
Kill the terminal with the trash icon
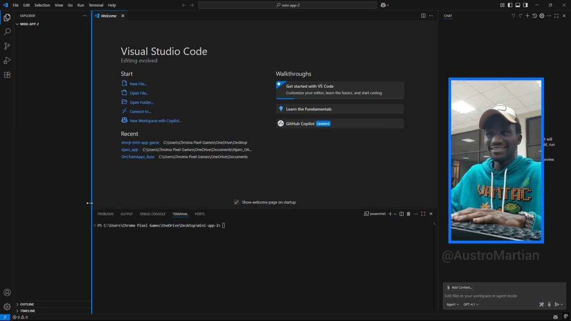(408, 214)
